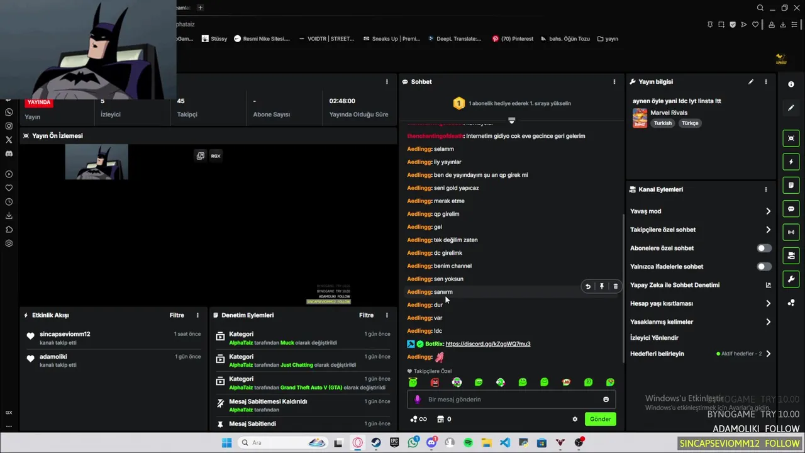The image size is (805, 453).
Task: Click in the Bir mesaj gönderin chat field
Action: (x=513, y=400)
